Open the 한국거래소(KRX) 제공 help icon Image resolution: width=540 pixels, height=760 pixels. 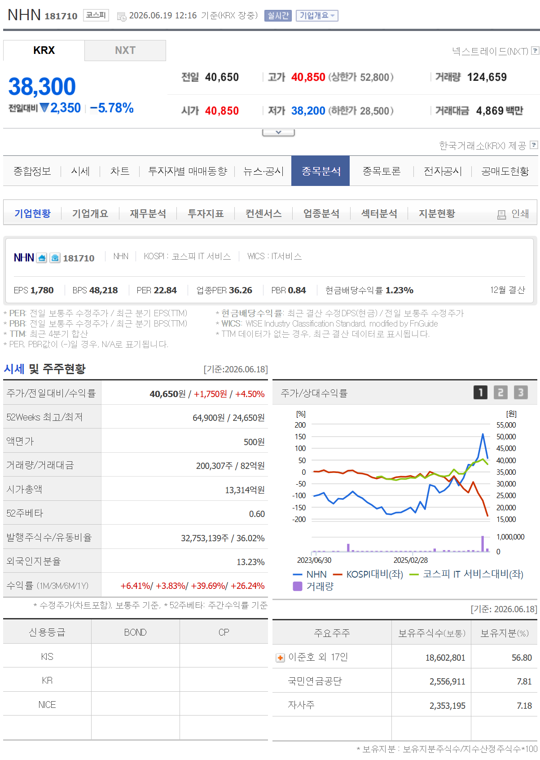pyautogui.click(x=534, y=145)
